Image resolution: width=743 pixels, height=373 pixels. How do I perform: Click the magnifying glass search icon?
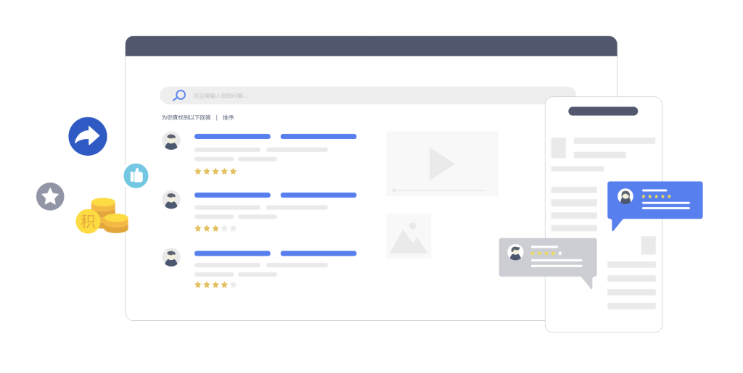[178, 95]
